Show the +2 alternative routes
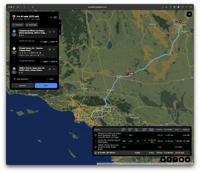This screenshot has width=200, height=173. click(x=55, y=17)
